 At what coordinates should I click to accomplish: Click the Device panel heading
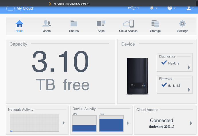(128, 44)
